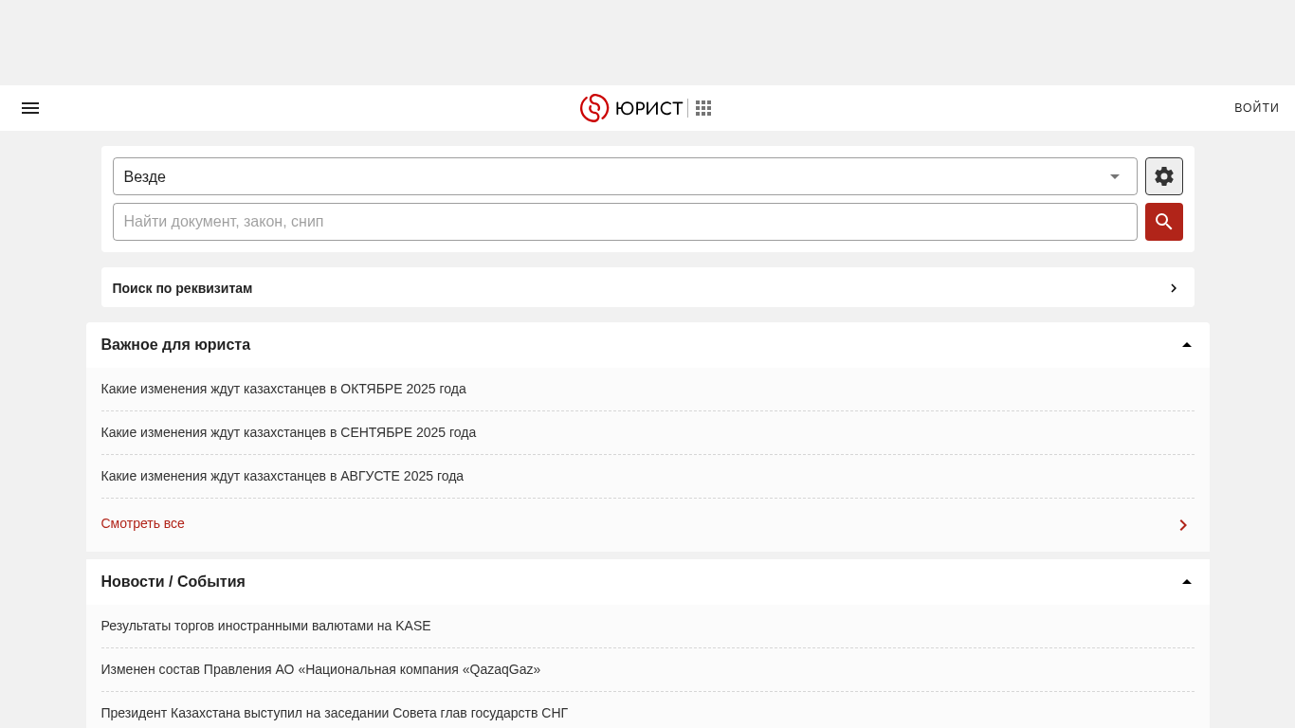
Task: Open President's CIS council speech news
Action: click(335, 713)
